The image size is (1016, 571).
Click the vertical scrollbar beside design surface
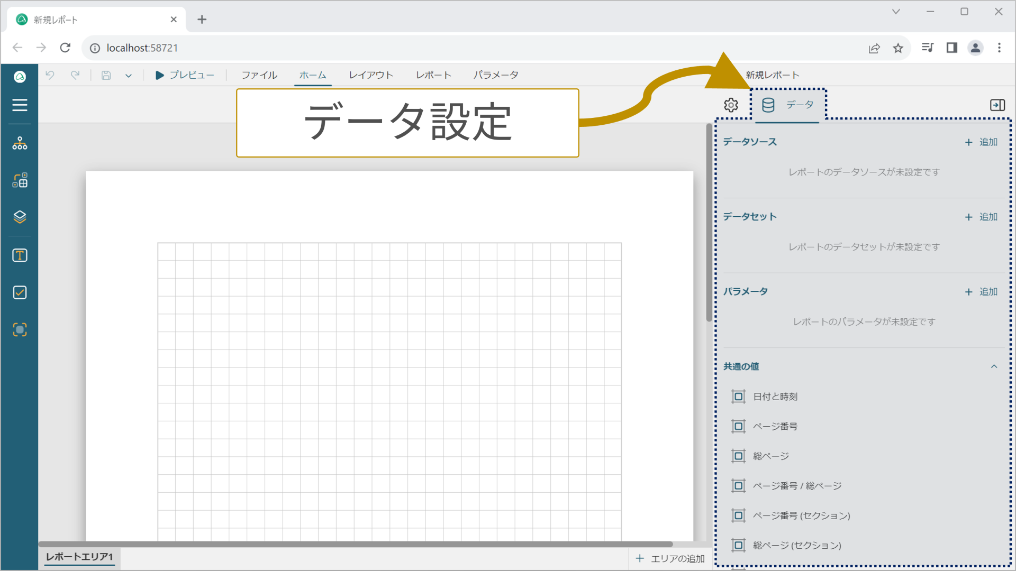pos(709,222)
